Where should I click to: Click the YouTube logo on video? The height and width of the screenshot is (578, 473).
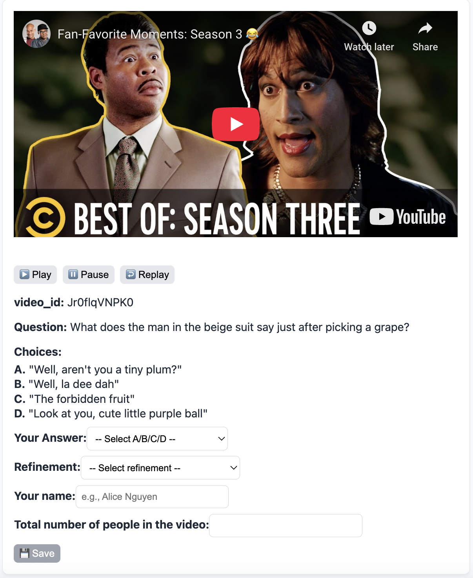408,217
